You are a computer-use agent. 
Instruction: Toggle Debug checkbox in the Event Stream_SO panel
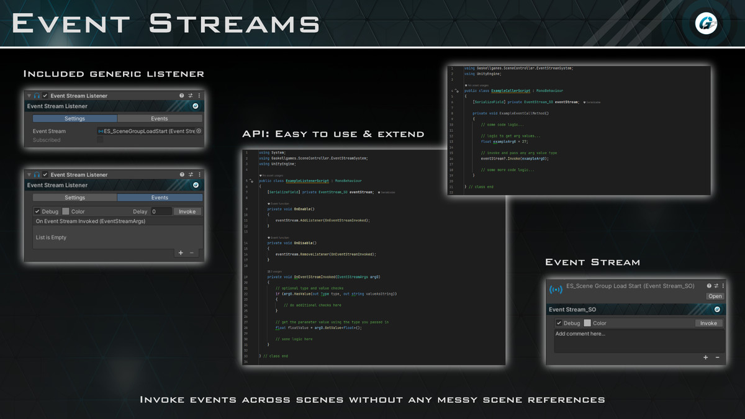tap(559, 323)
